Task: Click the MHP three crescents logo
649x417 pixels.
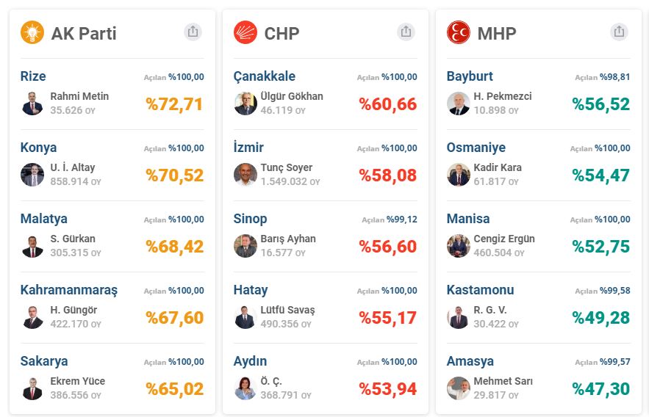Action: click(459, 32)
